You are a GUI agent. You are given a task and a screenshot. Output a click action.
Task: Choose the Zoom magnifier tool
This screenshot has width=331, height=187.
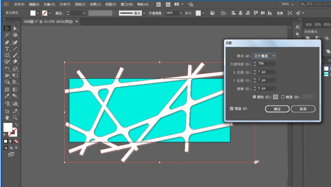click(x=15, y=117)
